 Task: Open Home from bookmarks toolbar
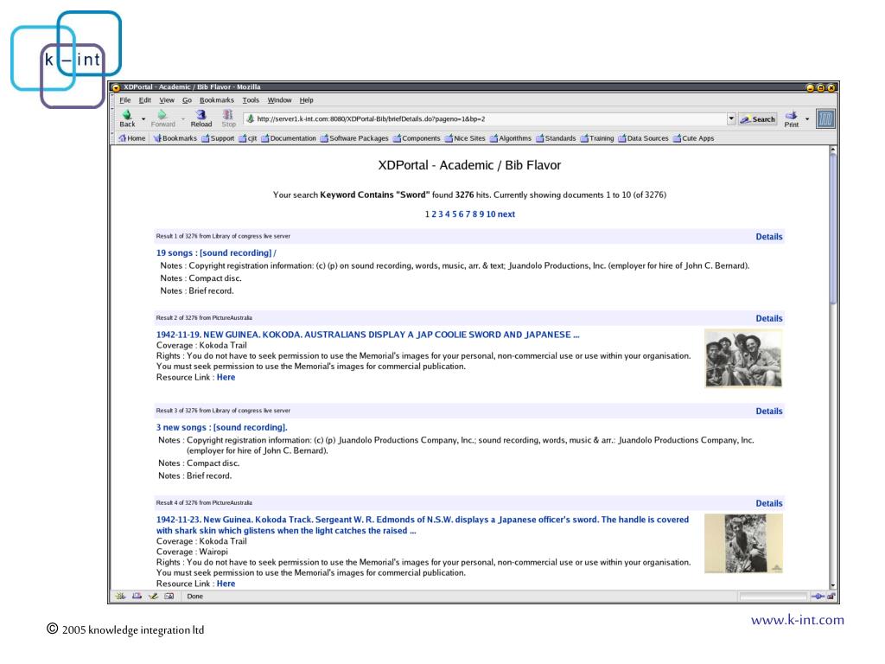[132, 138]
